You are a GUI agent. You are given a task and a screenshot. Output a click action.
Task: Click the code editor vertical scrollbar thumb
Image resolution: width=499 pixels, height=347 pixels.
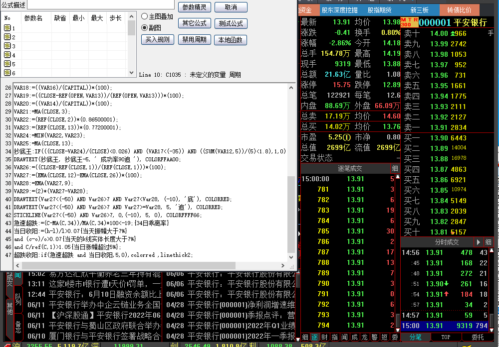(291, 215)
